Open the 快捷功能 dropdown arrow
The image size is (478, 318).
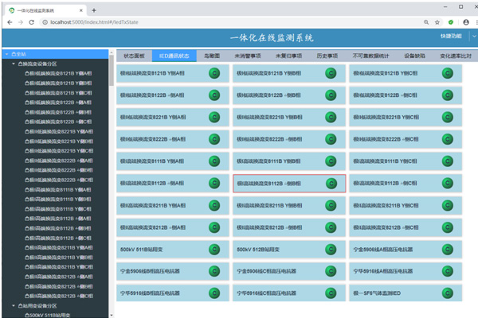[474, 37]
